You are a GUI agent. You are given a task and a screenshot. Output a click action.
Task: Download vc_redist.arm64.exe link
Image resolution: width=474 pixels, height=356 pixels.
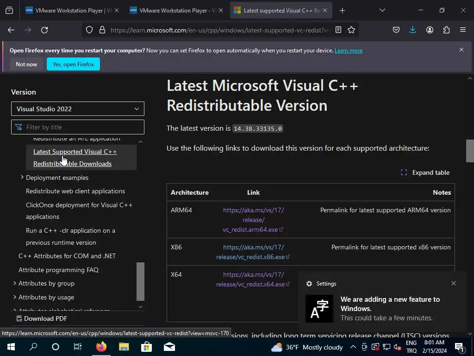tap(253, 220)
